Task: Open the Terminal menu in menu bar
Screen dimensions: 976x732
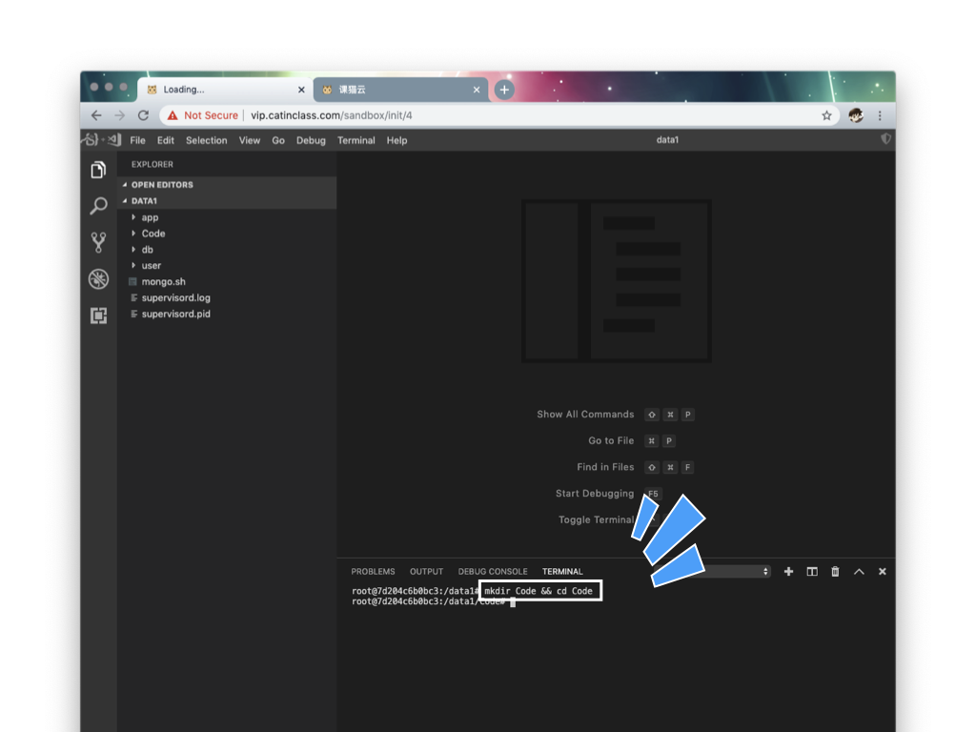Action: pos(356,140)
